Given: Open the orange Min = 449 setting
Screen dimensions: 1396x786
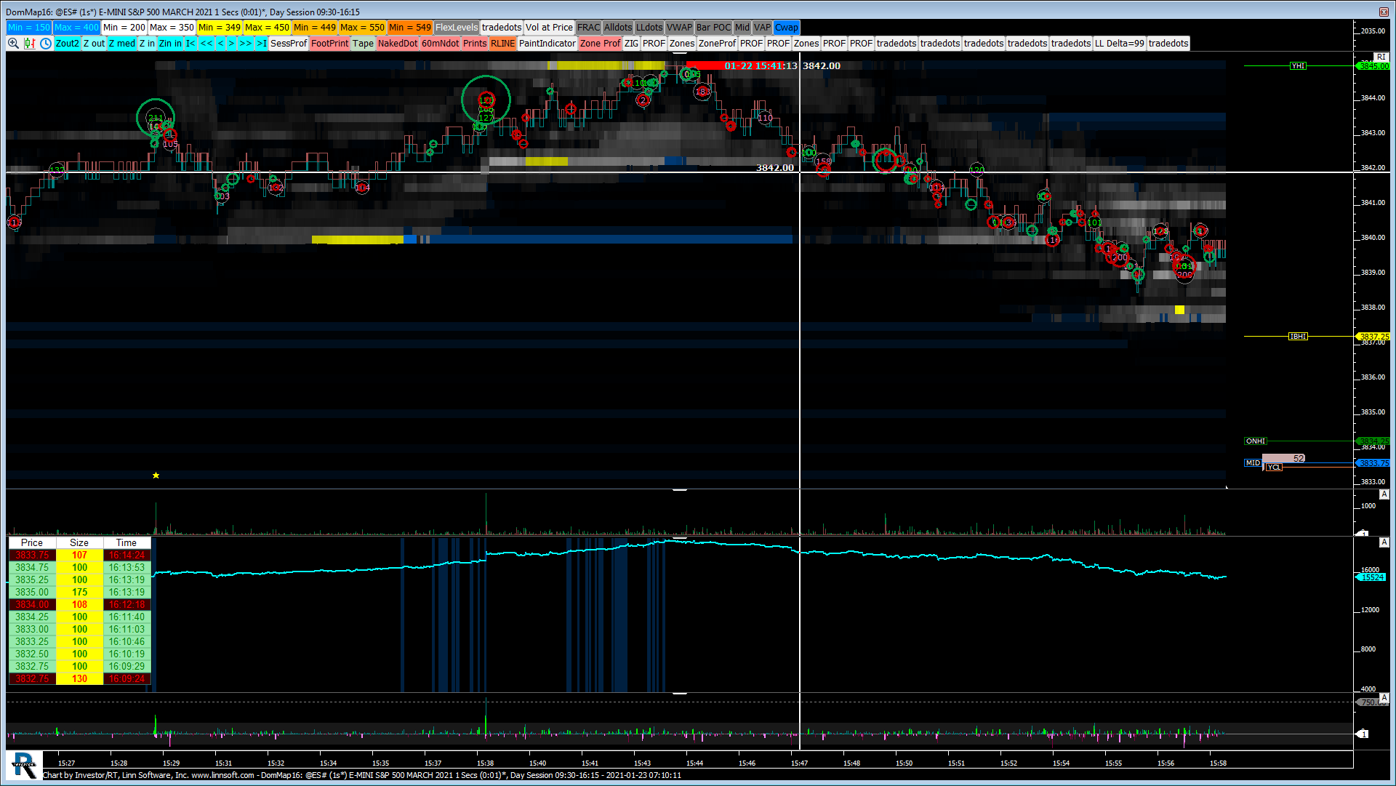Looking at the screenshot, I should [315, 28].
